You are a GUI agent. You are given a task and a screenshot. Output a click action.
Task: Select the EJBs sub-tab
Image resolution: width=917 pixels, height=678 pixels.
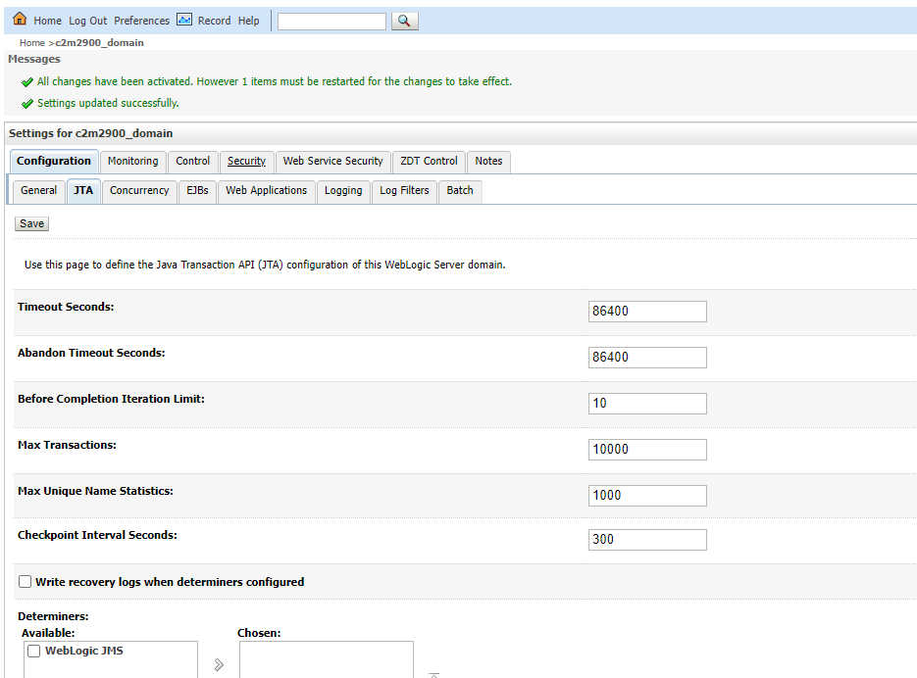[197, 190]
